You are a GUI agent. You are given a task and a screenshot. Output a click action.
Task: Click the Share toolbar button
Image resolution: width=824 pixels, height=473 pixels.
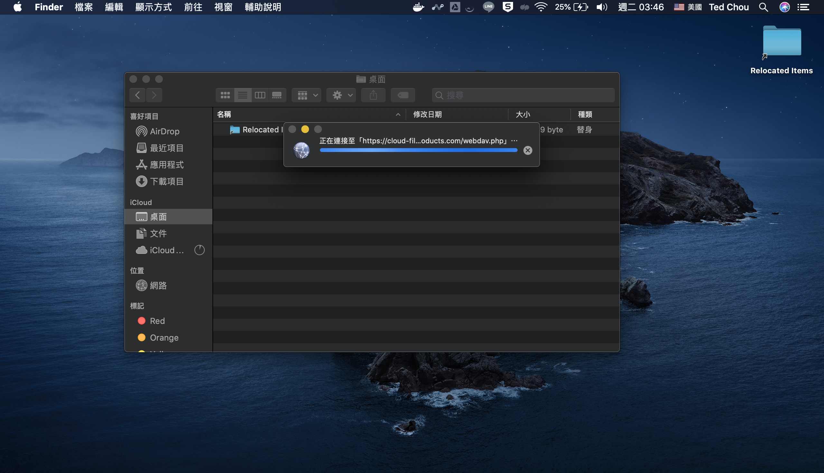373,95
